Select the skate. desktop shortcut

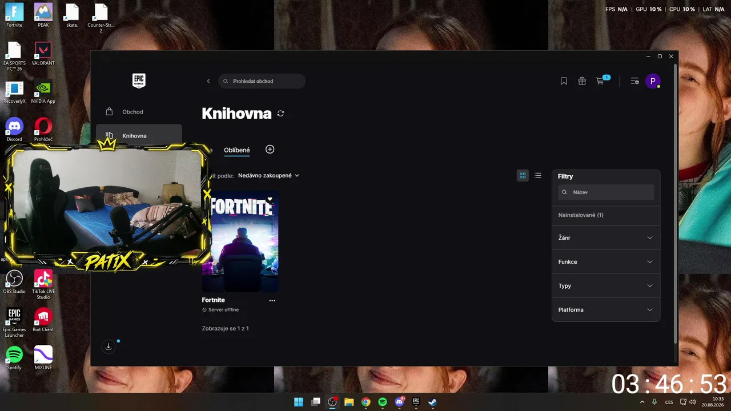pyautogui.click(x=72, y=15)
